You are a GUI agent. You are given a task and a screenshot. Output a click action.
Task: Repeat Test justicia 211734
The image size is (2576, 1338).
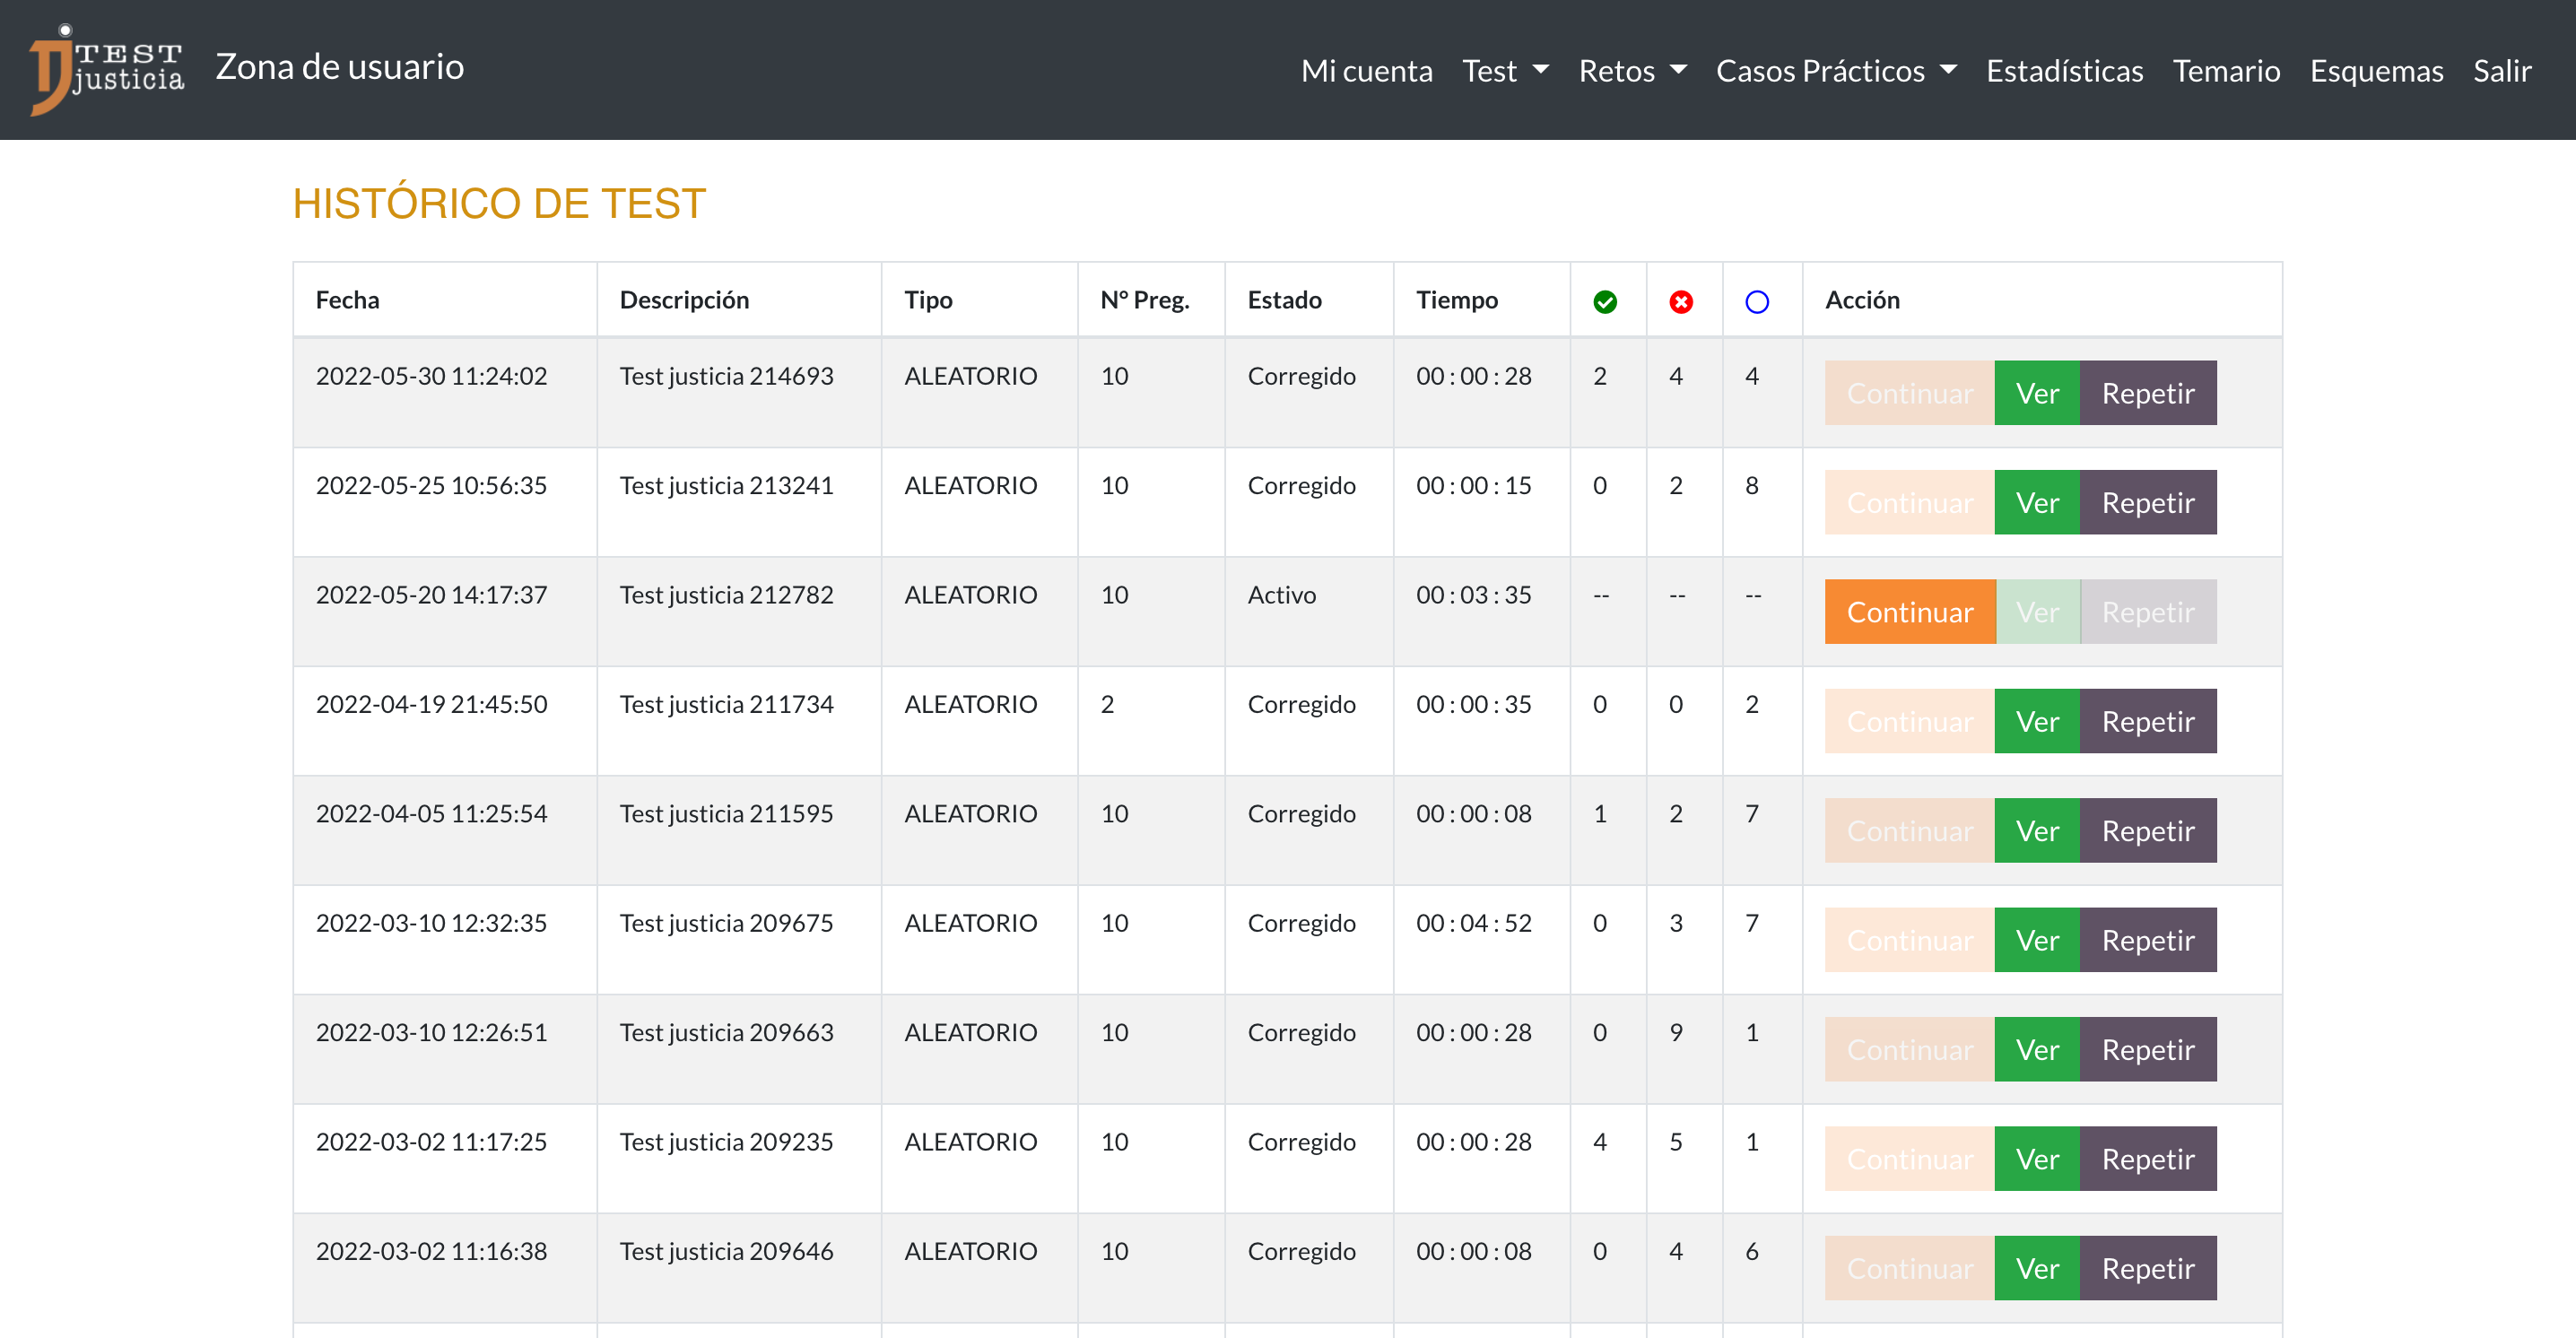pos(2148,721)
